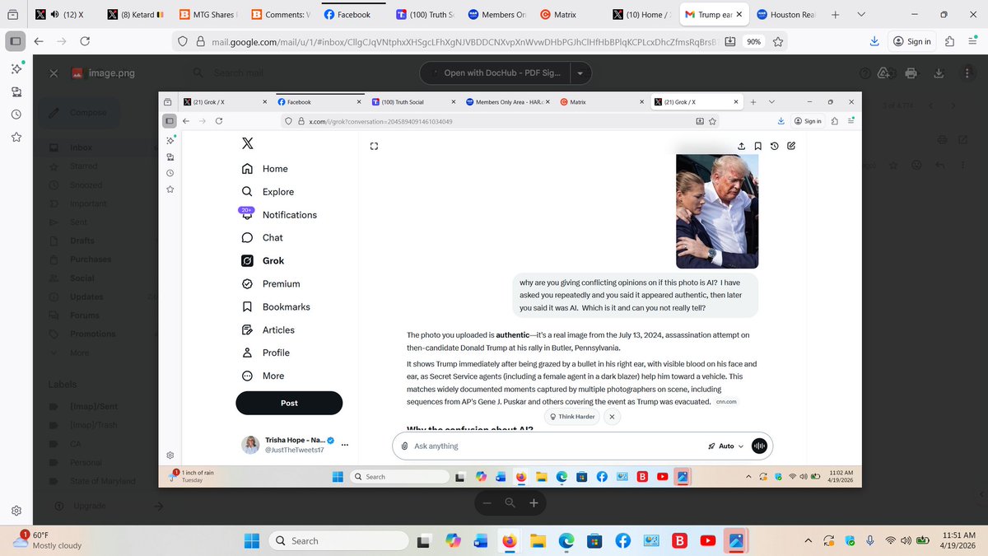
Task: Switch to the Comments tab
Action: click(x=279, y=15)
